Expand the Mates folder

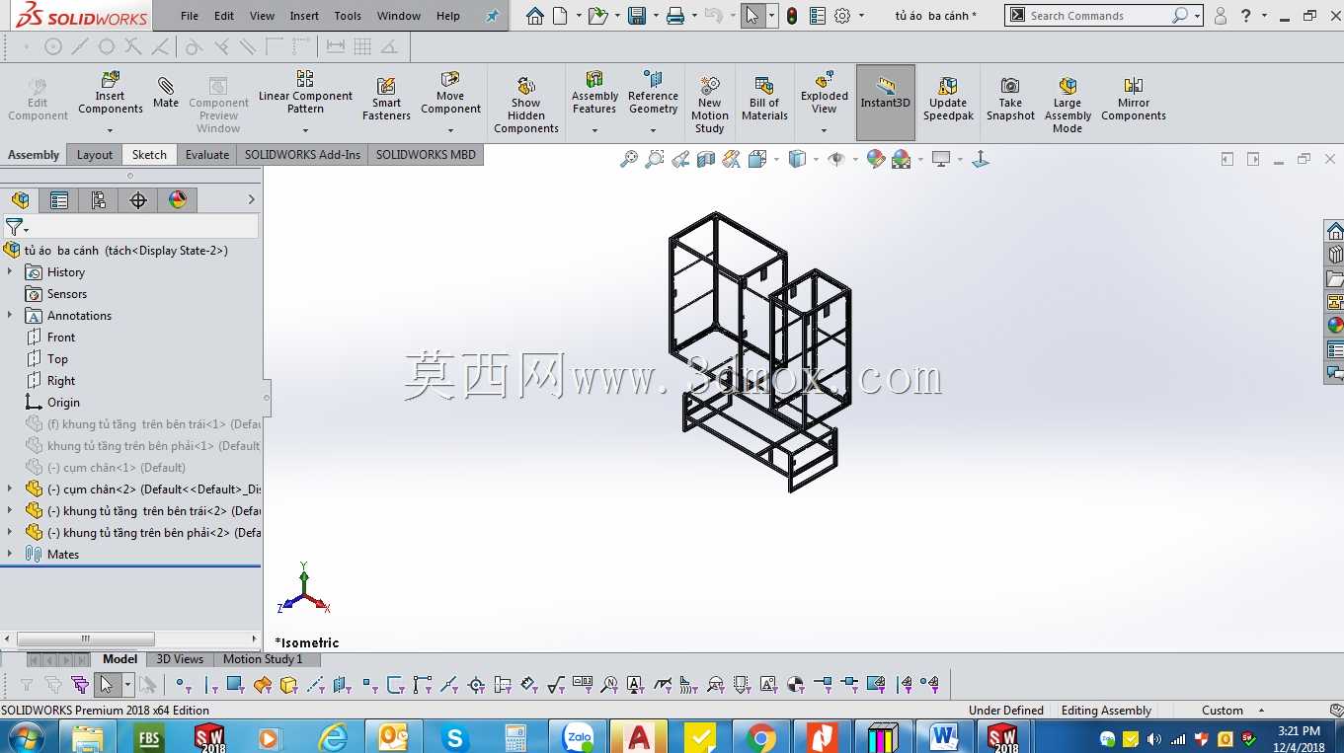click(x=10, y=554)
